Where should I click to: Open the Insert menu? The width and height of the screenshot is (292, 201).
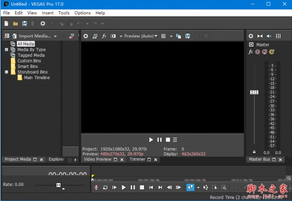(48, 13)
